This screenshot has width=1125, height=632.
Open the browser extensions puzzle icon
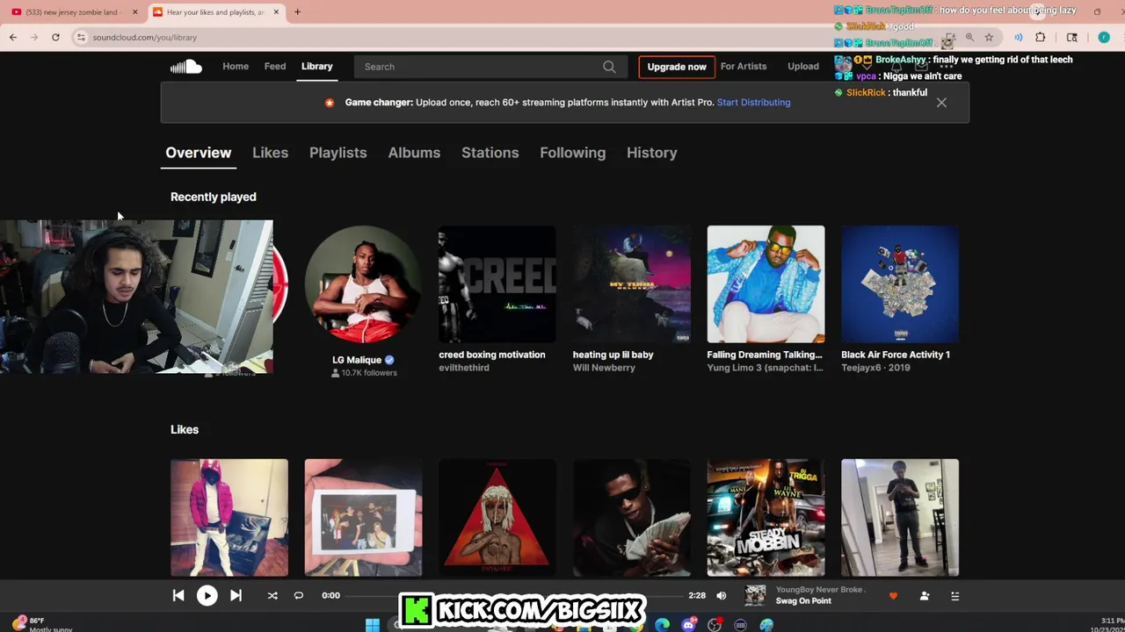pos(1041,37)
